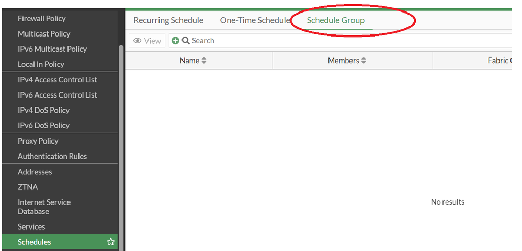Viewport: 522px width, 251px height.
Task: Click the magnifier search icon
Action: tap(186, 41)
